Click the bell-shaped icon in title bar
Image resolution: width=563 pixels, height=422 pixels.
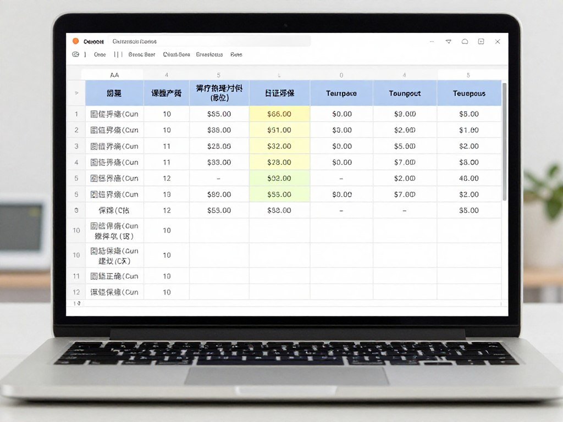pos(465,42)
